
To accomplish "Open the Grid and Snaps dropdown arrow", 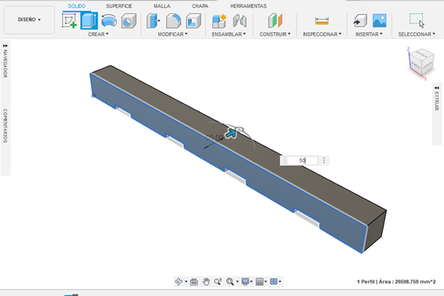I will 265,282.
